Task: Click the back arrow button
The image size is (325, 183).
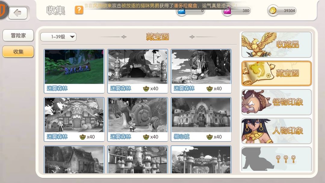Action: click(x=18, y=13)
